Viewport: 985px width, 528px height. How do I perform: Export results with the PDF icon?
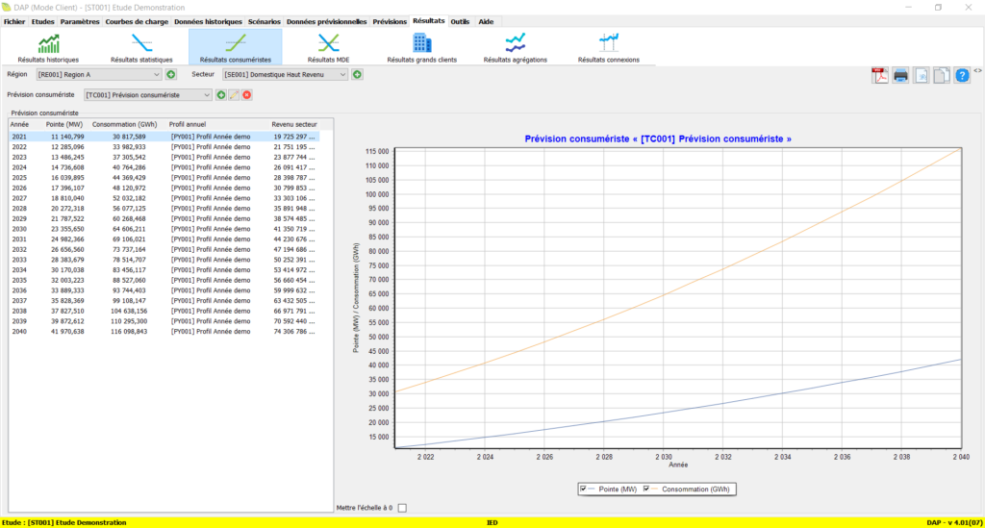click(x=879, y=76)
